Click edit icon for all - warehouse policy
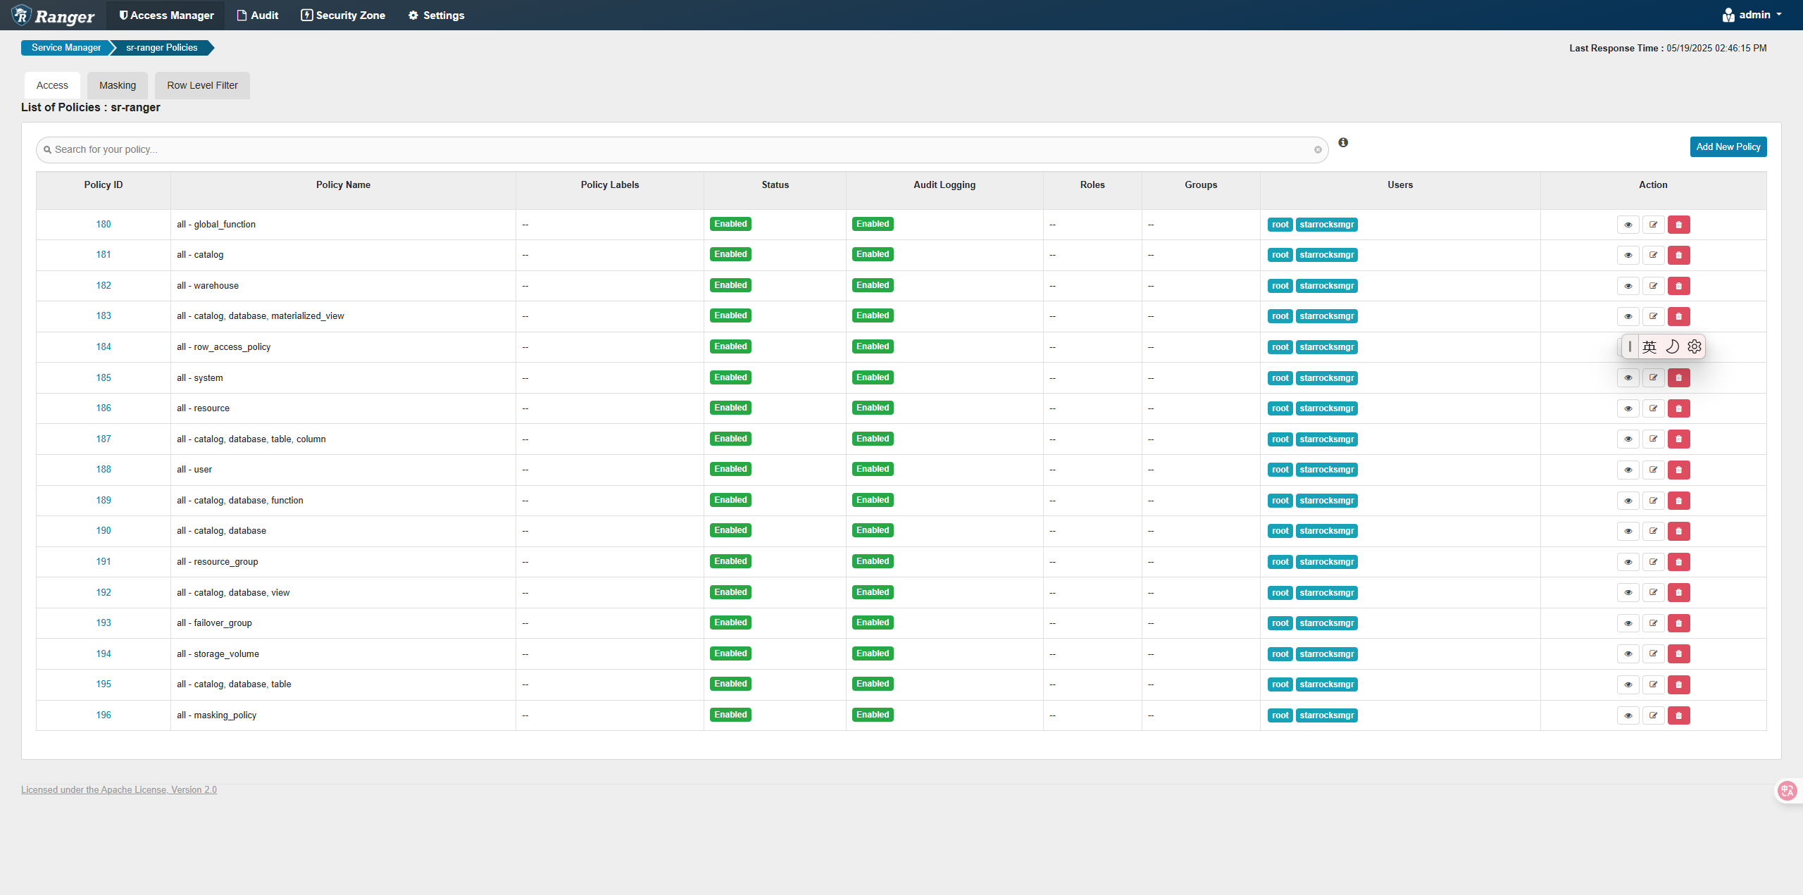 click(x=1653, y=286)
